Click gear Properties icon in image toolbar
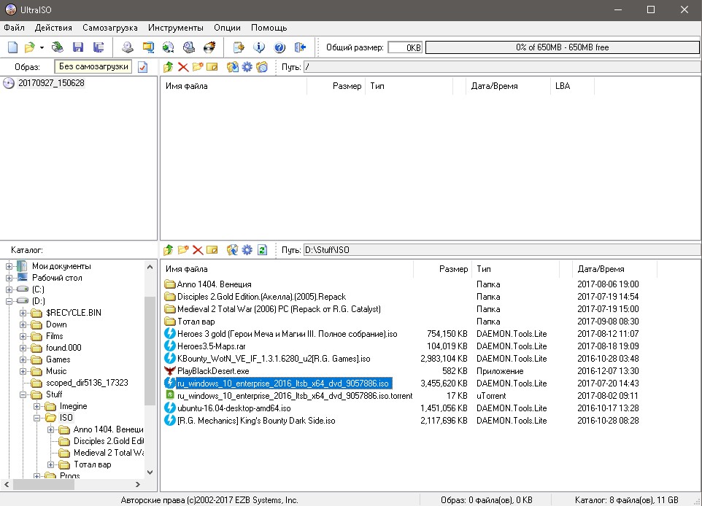 [x=247, y=67]
